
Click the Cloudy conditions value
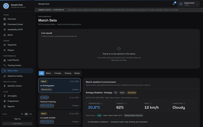click(179, 107)
